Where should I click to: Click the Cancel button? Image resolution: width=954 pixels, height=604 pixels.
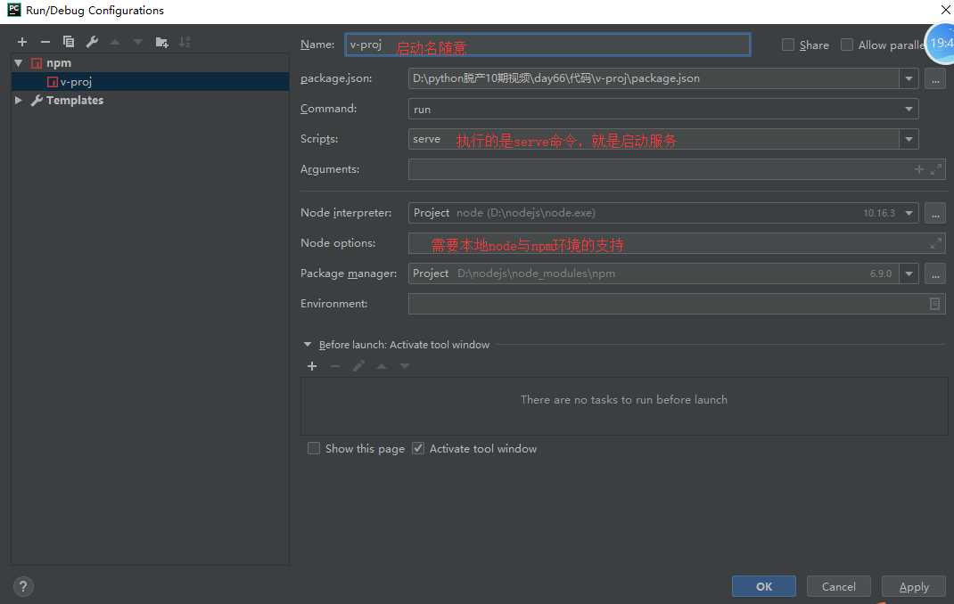(x=838, y=586)
